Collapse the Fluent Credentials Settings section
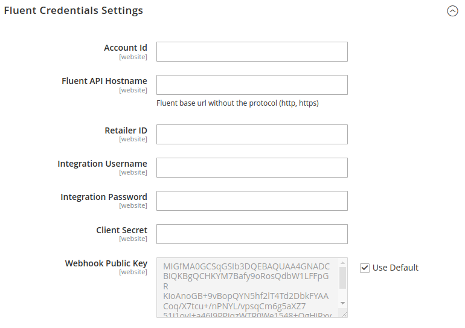 (452, 11)
